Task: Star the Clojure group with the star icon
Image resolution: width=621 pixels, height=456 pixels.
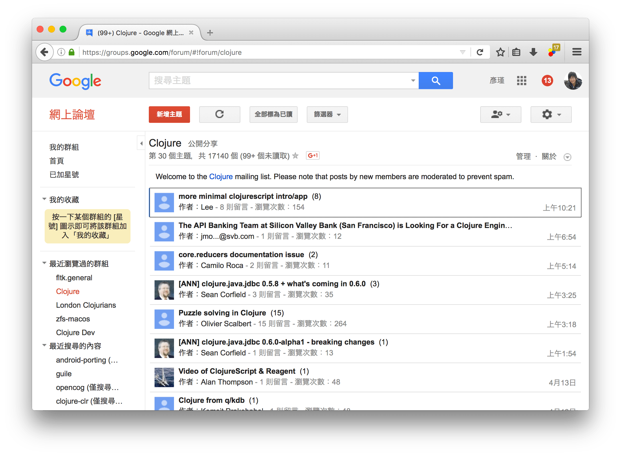Action: [x=296, y=156]
